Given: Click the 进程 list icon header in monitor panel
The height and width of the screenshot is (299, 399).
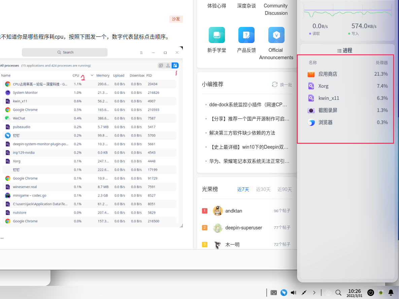Looking at the screenshot, I should (x=339, y=51).
